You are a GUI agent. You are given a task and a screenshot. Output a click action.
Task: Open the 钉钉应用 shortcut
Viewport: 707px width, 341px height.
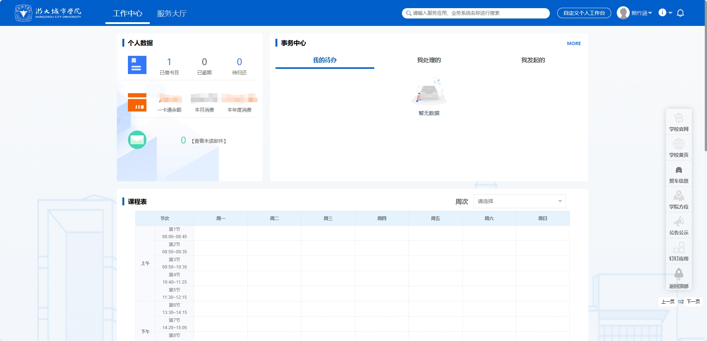[679, 251]
